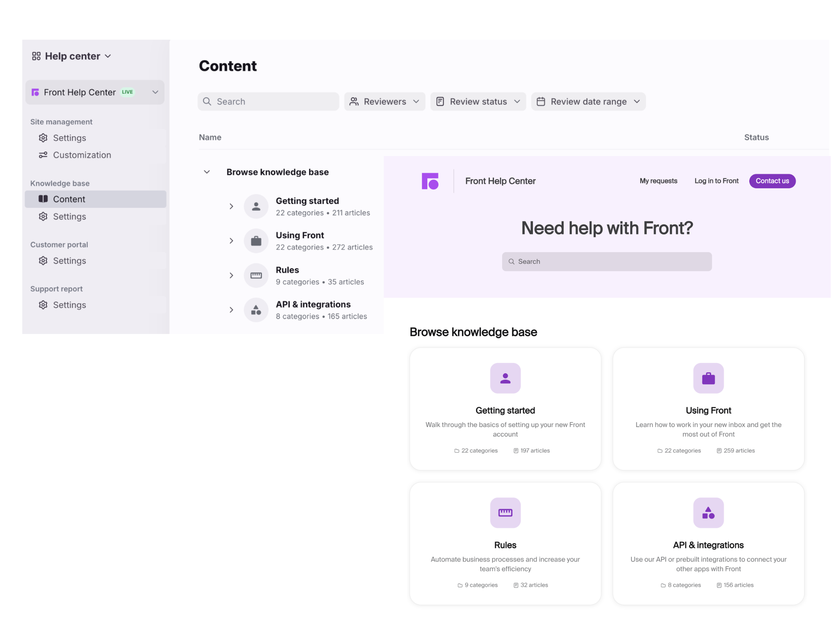The height and width of the screenshot is (620, 834).
Task: Click the Review status document icon
Action: point(440,102)
